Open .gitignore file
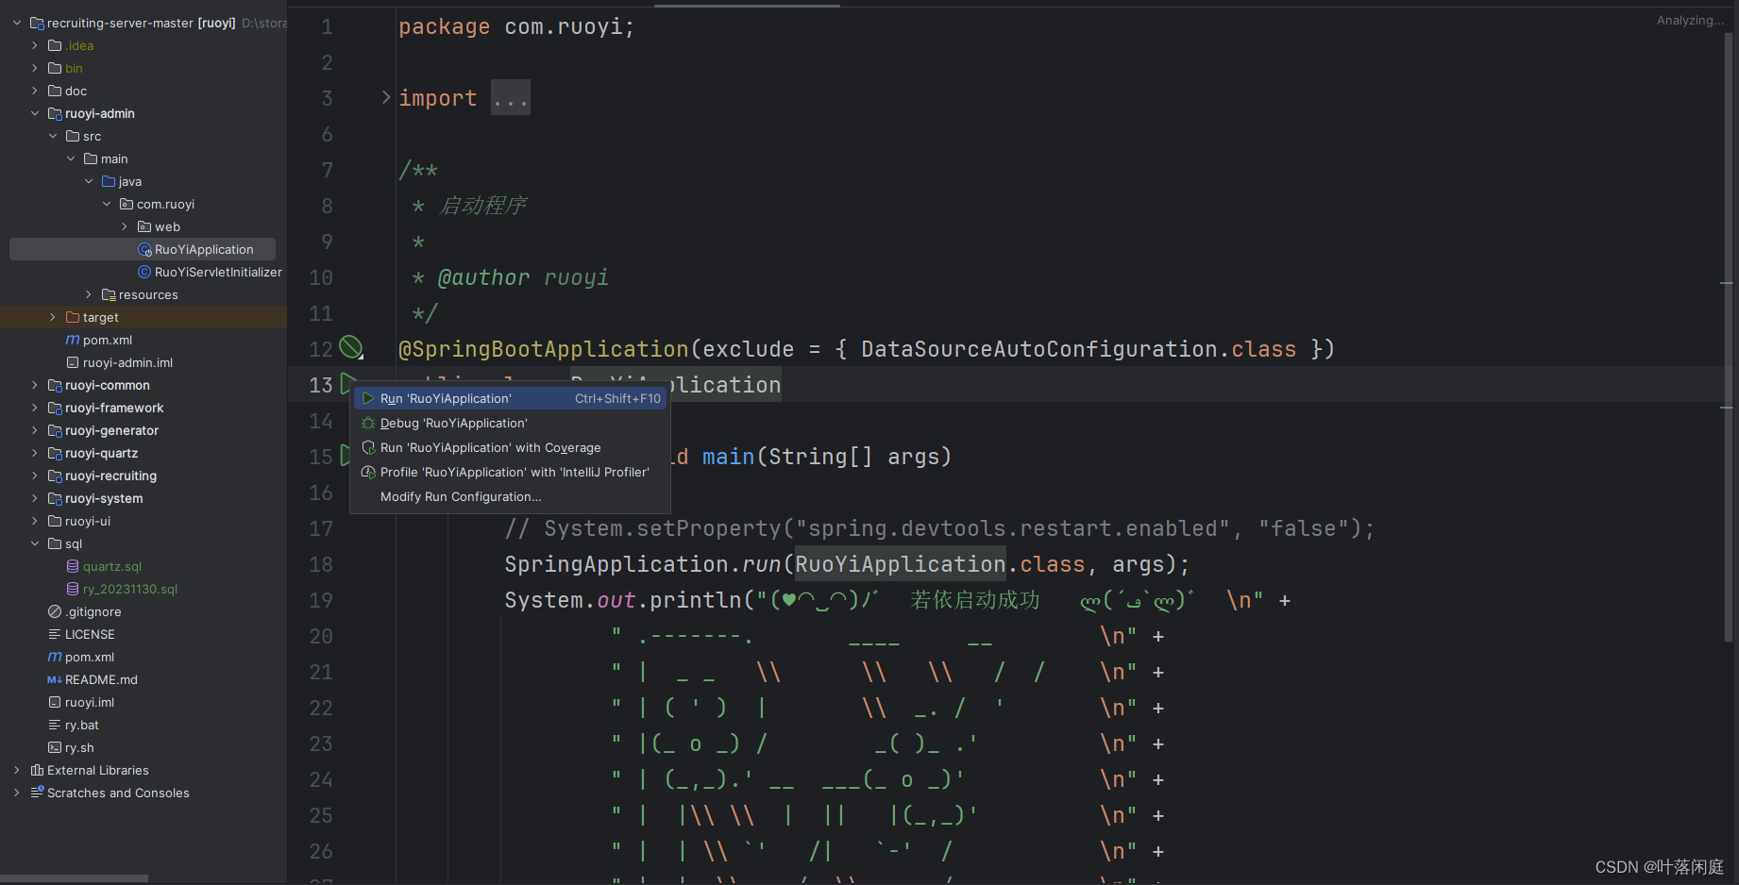 tap(93, 611)
